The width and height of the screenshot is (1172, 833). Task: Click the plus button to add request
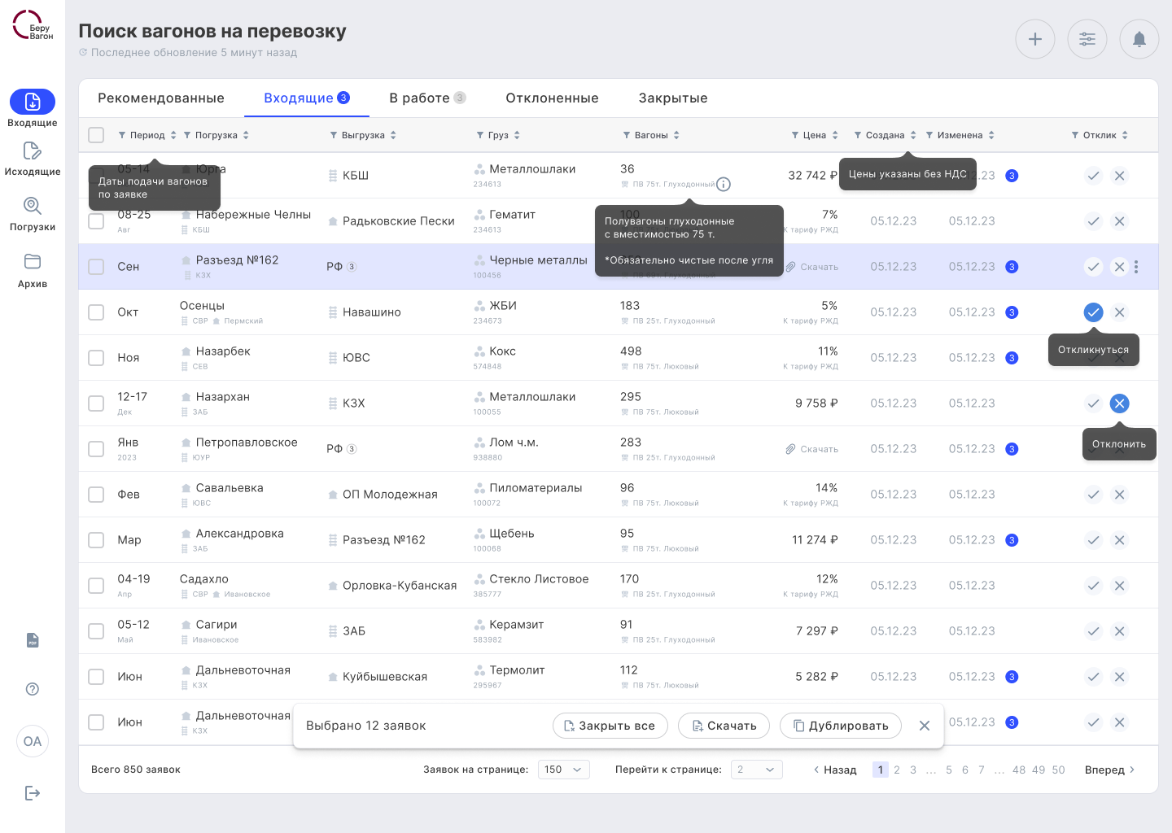pos(1034,39)
